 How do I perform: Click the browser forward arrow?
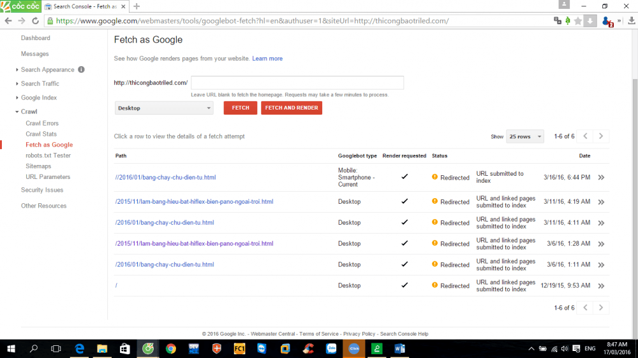point(22,21)
